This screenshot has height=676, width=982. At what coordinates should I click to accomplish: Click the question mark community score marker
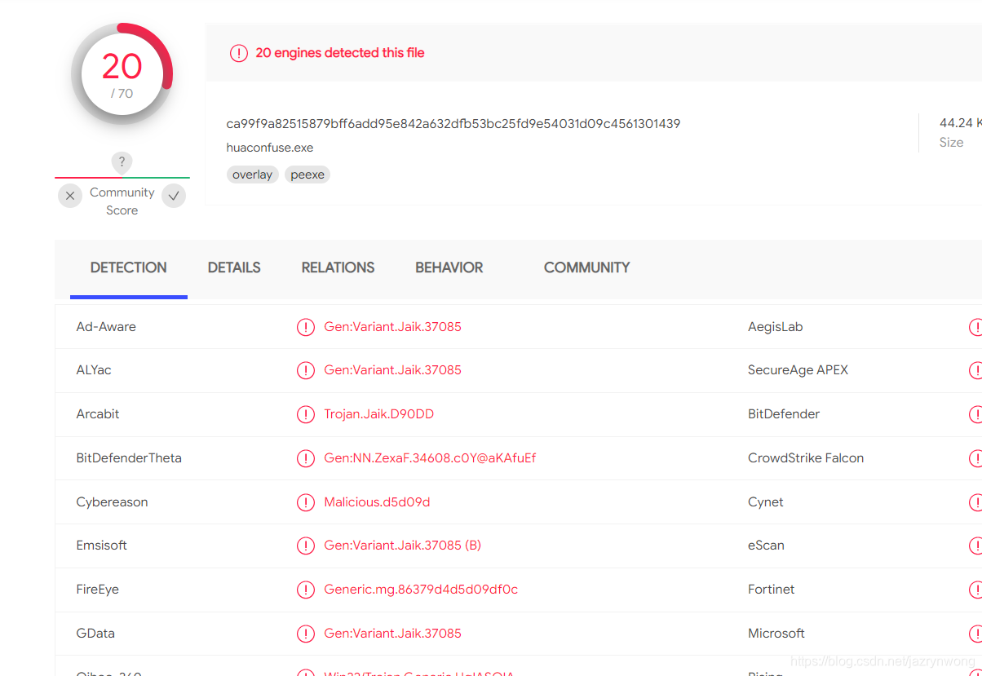pos(122,162)
